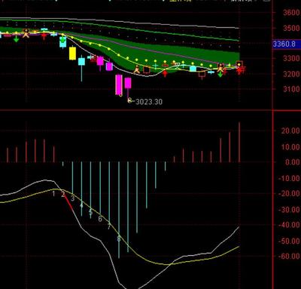Click the number 1 label on MACD line
301x289 pixels.
tap(53, 194)
